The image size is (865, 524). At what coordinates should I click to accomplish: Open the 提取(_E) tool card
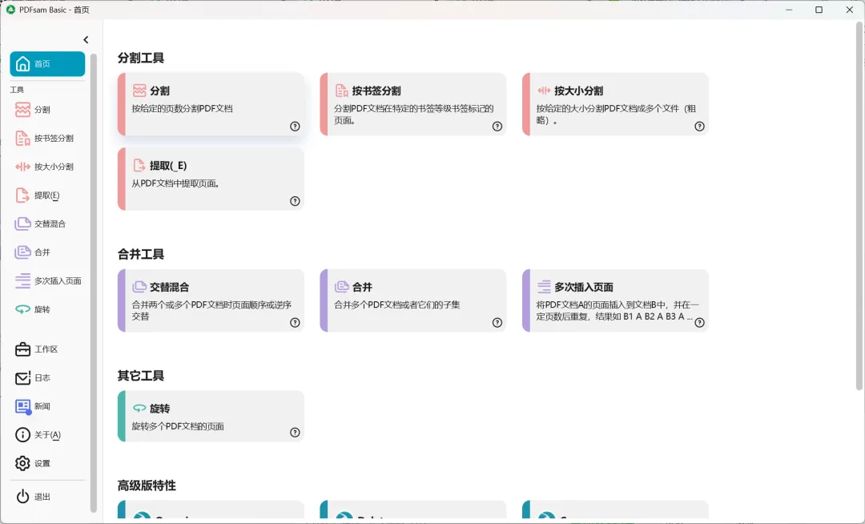point(211,179)
